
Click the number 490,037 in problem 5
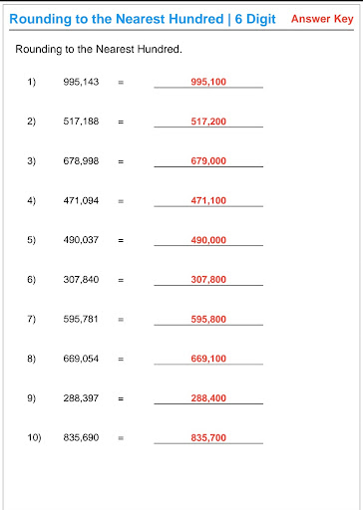click(x=81, y=240)
